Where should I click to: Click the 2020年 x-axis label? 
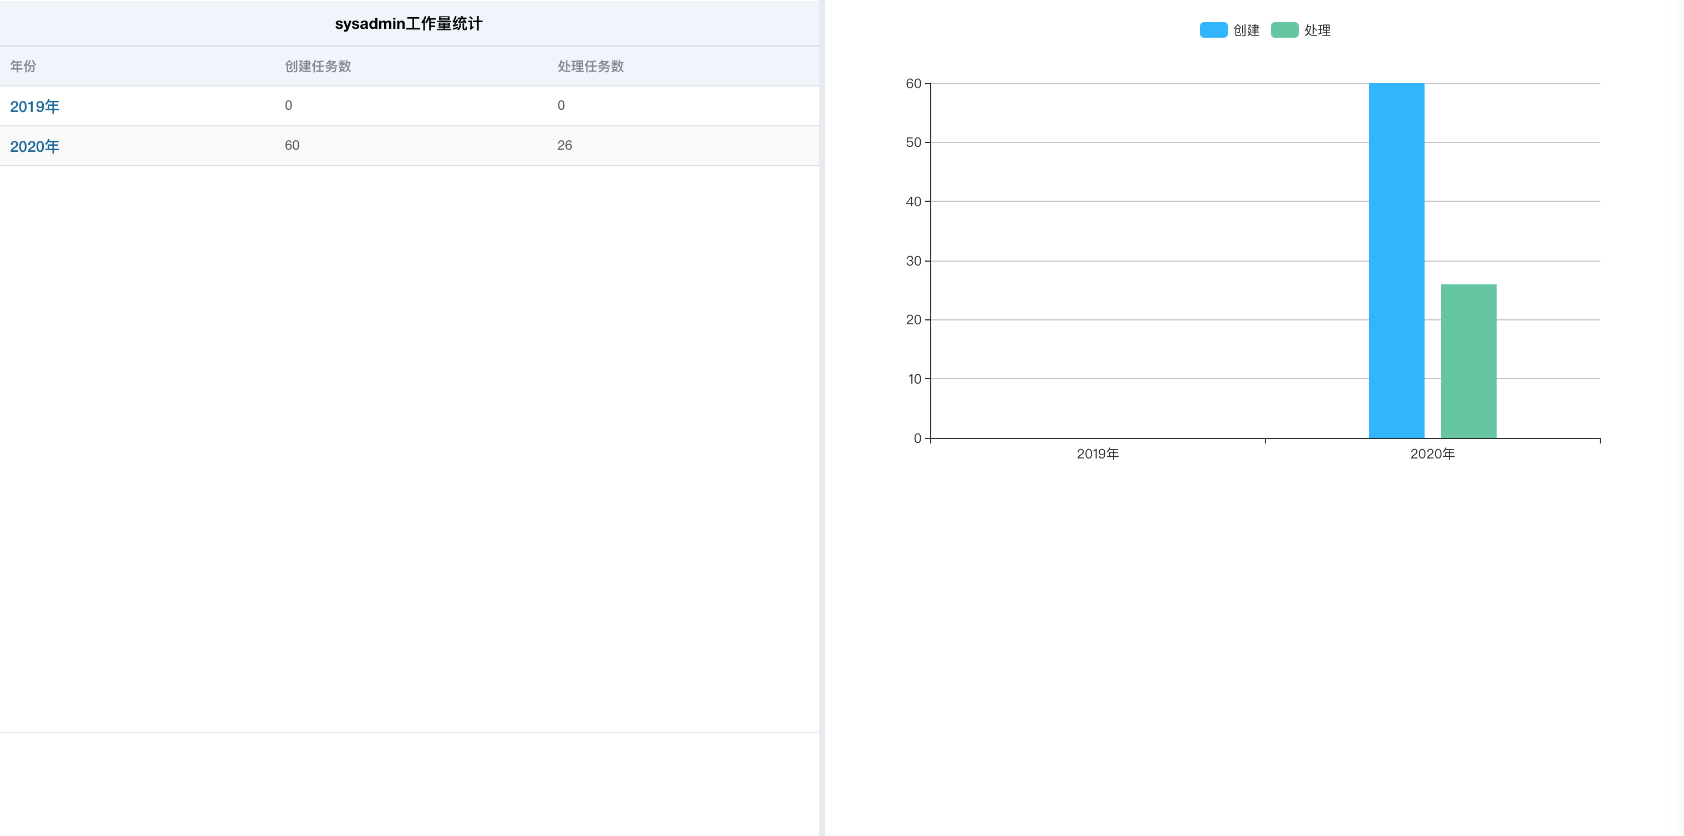tap(1432, 453)
